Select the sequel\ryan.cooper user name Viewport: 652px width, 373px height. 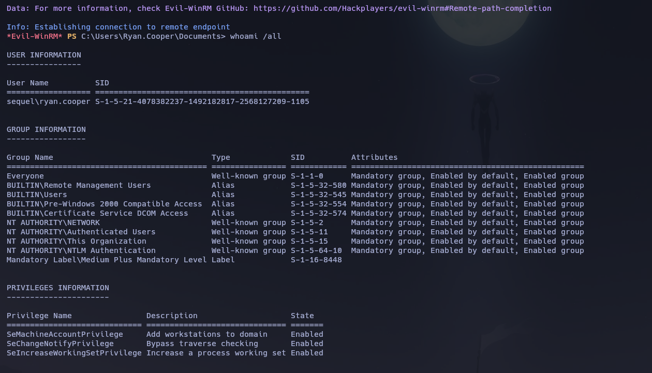(x=48, y=101)
